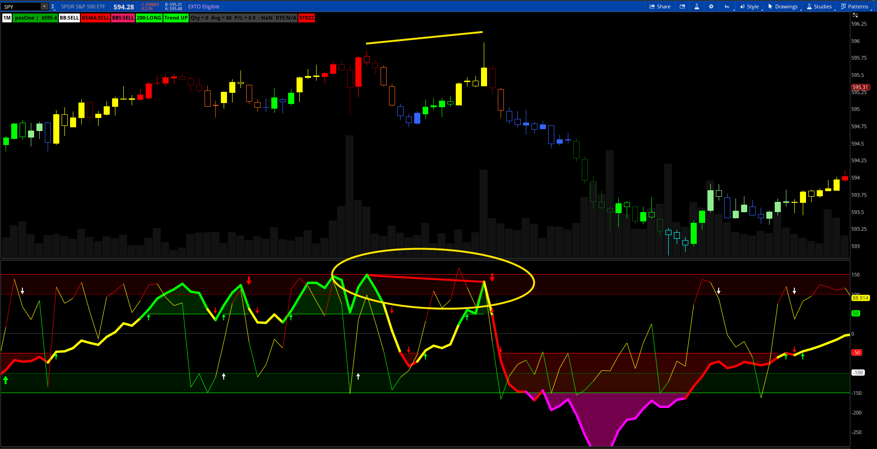
Task: Open the Style menu
Action: (x=750, y=7)
